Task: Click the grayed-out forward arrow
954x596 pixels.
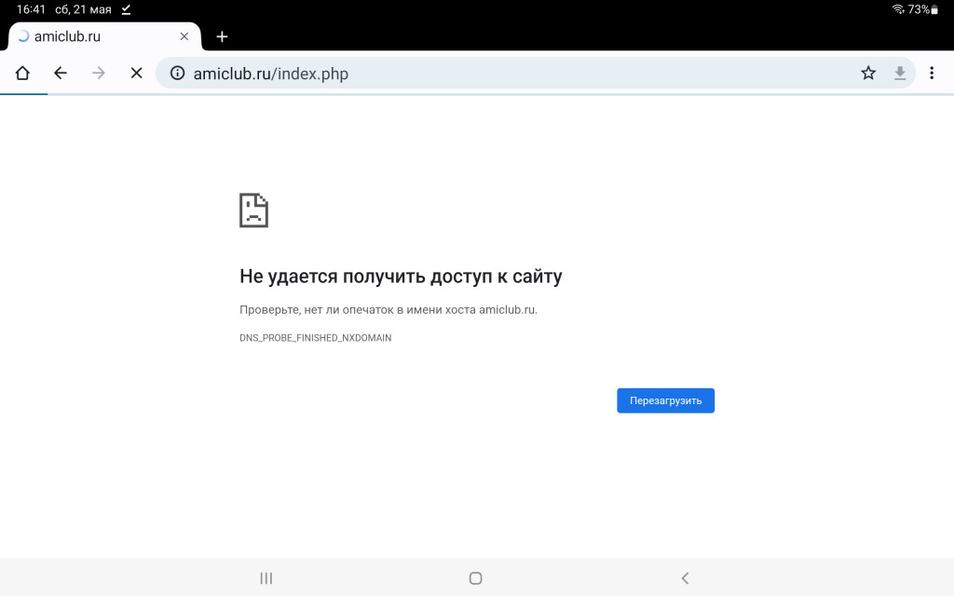Action: pos(99,73)
